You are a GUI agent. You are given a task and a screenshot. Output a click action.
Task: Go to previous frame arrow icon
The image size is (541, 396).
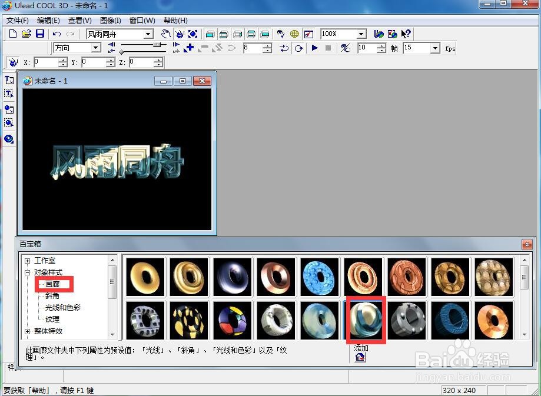coord(111,45)
